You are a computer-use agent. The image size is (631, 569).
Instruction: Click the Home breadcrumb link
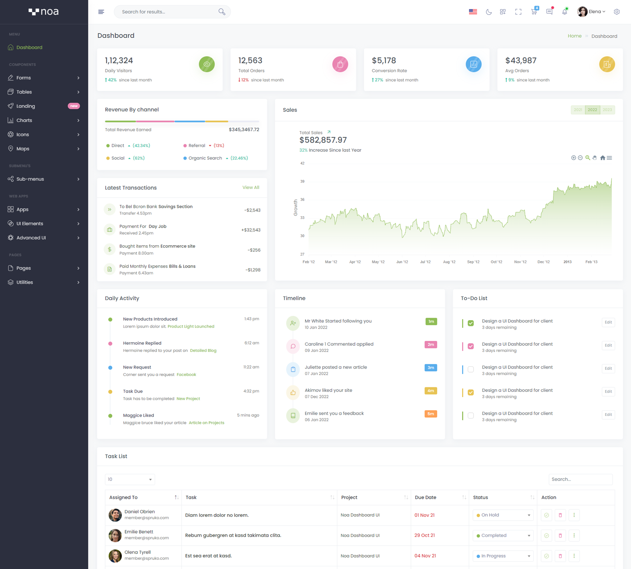click(574, 36)
